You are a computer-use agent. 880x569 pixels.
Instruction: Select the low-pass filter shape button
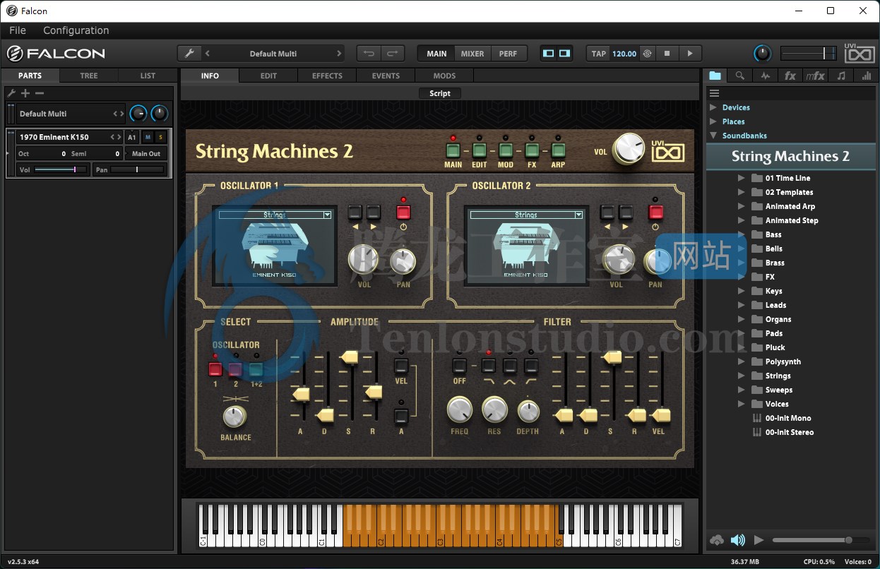488,366
